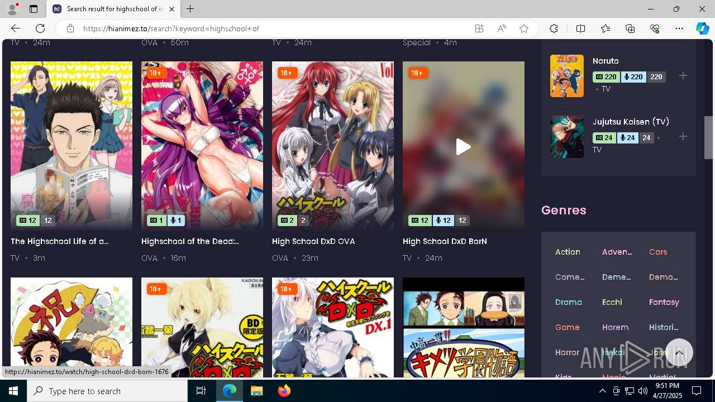The width and height of the screenshot is (715, 402).
Task: Open High School DxD BorN title link
Action: click(445, 241)
